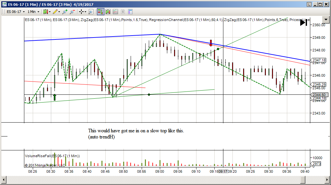Click the 2350.00 price axis label
331x185 pixels.
(x=319, y=25)
